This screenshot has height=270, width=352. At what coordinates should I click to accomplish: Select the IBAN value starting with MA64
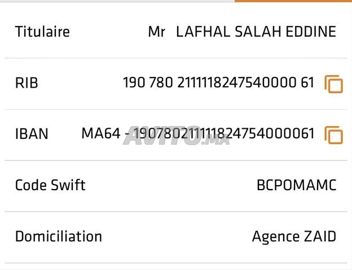coord(198,133)
